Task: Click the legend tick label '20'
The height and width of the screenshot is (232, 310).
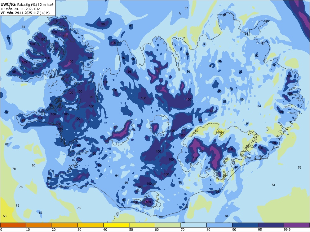Action: (54, 230)
